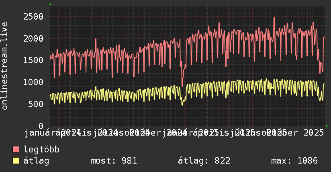331x172 pixels.
Task: Click the green arrow at the x-axis end
Action: pyautogui.click(x=327, y=126)
